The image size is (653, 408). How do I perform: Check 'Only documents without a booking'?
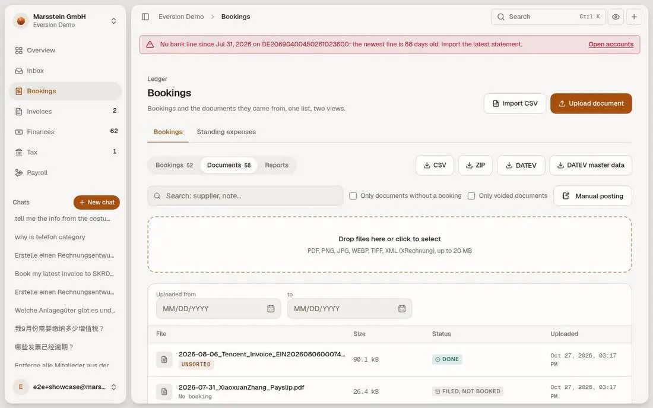pyautogui.click(x=353, y=196)
